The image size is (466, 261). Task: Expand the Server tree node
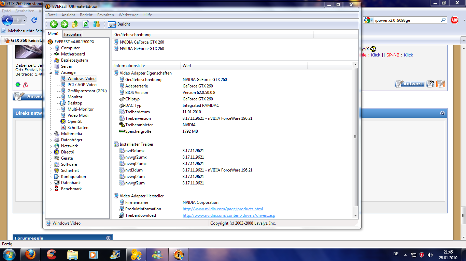[51, 67]
